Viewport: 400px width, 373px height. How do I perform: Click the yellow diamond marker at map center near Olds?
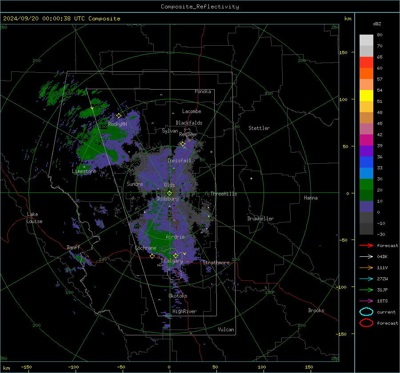click(x=169, y=193)
